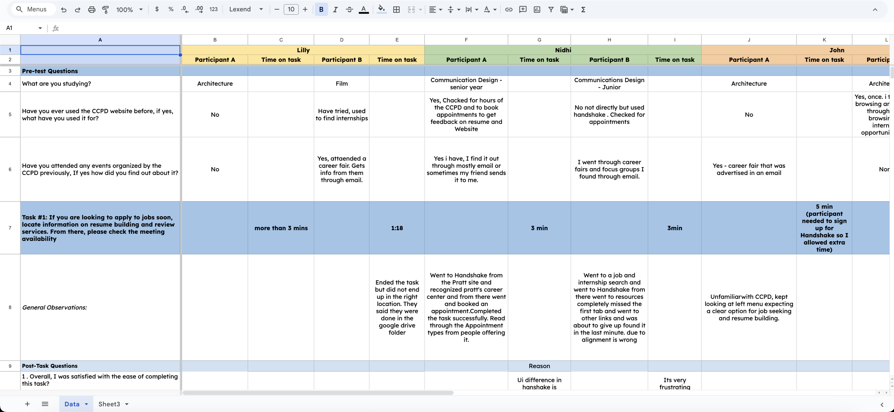Open the zoom level dropdown
The height and width of the screenshot is (412, 894).
pos(129,9)
